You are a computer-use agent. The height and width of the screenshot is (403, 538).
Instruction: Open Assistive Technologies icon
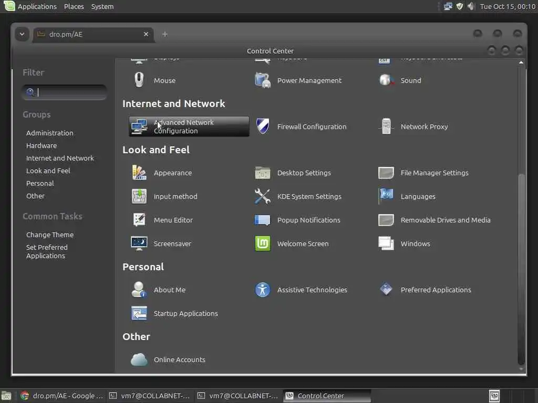click(263, 290)
